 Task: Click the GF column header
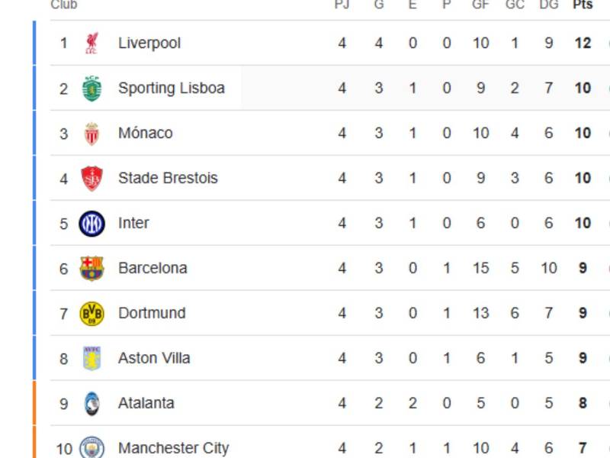(x=480, y=5)
